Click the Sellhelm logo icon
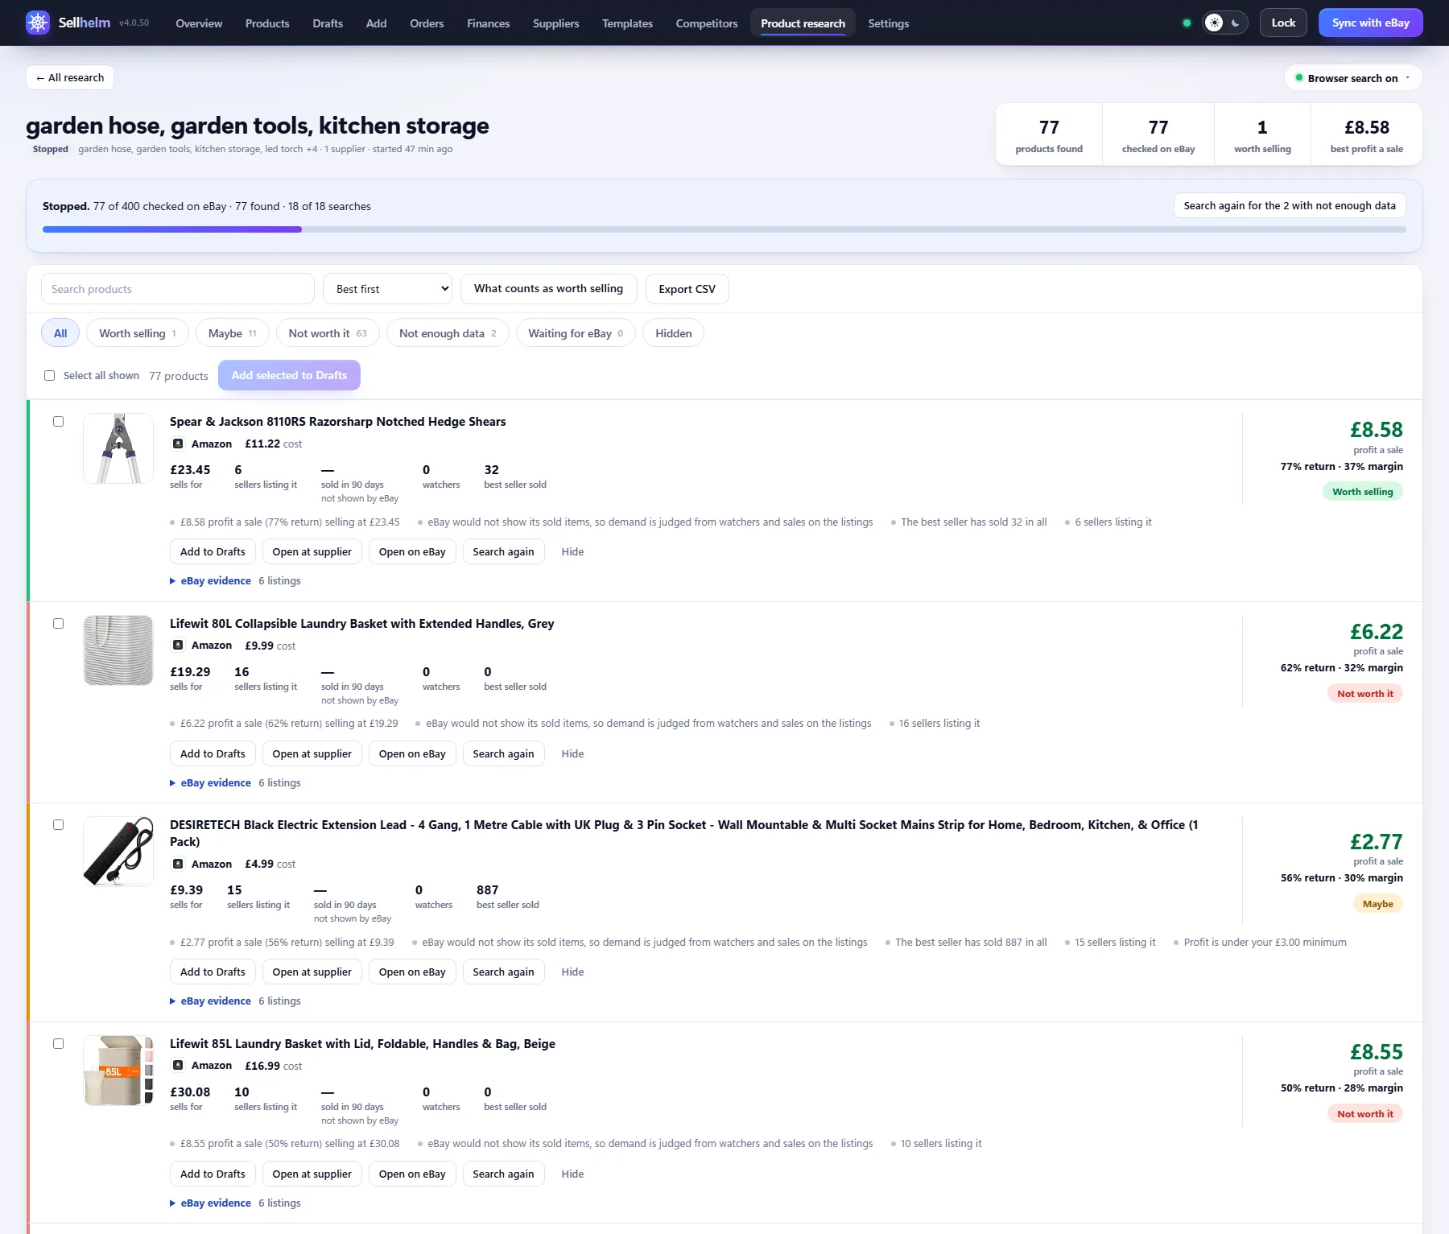 pos(38,23)
